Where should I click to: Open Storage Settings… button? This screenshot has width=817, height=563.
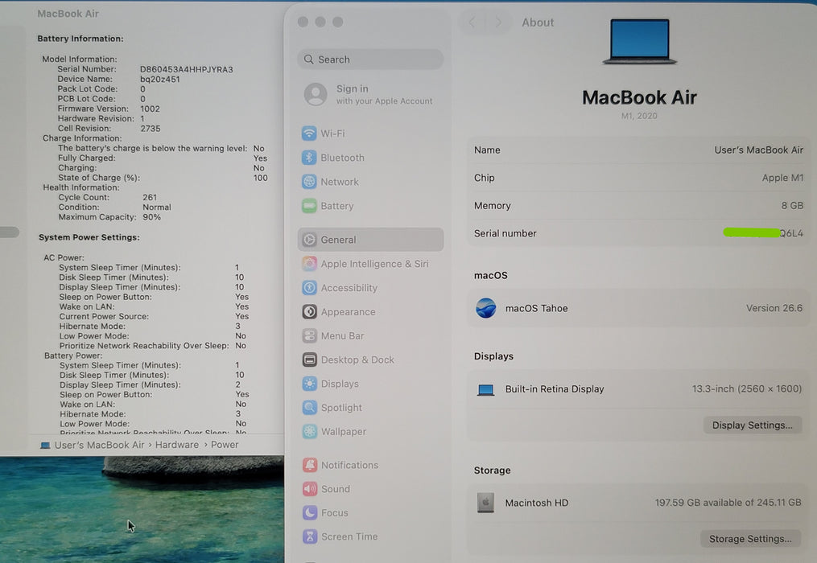[x=750, y=539]
